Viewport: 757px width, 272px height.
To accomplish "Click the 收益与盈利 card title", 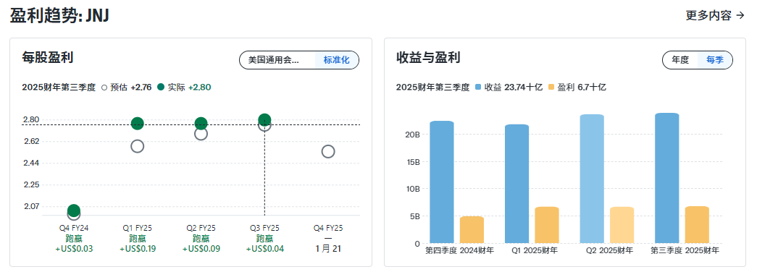I will point(428,58).
